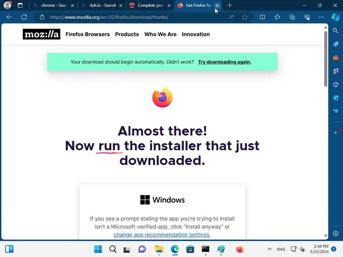Open split screen view
The image size is (343, 257).
click(262, 17)
